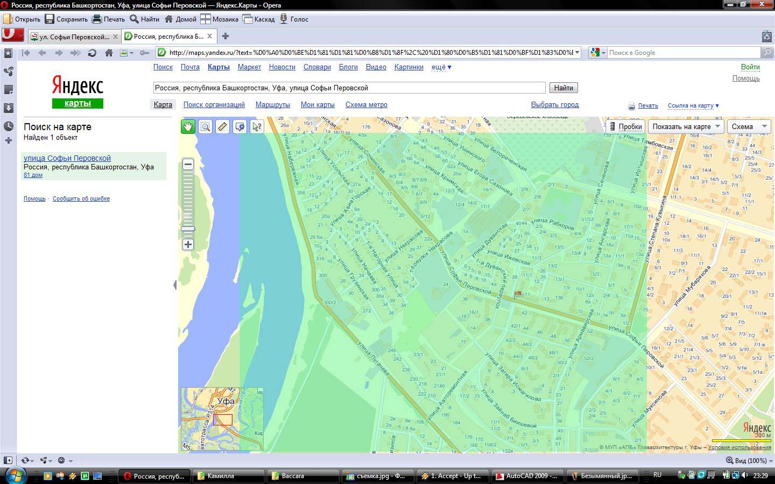Collapse the left search results panel
The height and width of the screenshot is (484, 775).
click(x=175, y=285)
